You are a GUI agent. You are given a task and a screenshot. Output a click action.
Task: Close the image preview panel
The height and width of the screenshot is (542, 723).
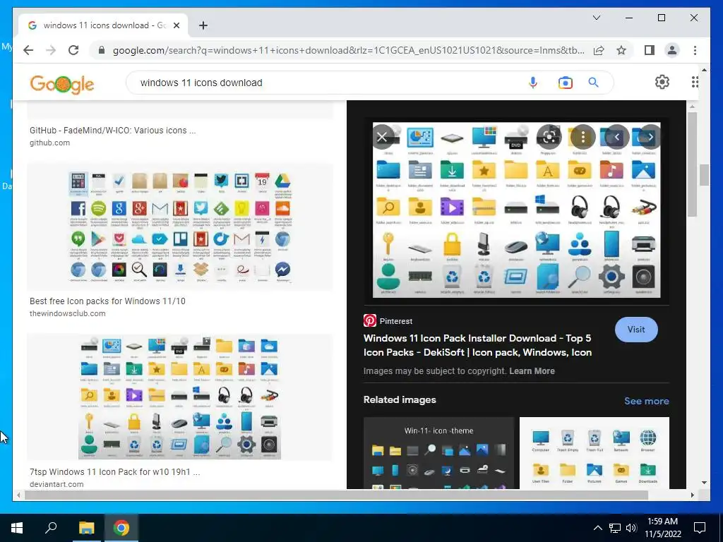(x=382, y=137)
